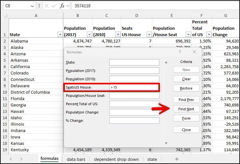Click the Population (2010) form field
Image resolution: width=240 pixels, height=164 pixels.
click(x=134, y=79)
